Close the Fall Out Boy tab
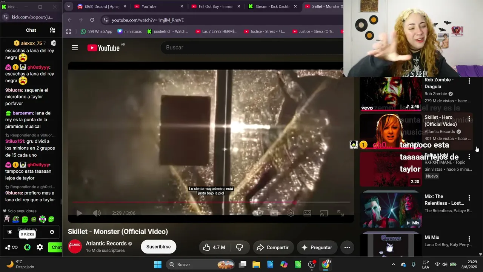Viewport: 483px width, 272px height. tap(239, 6)
